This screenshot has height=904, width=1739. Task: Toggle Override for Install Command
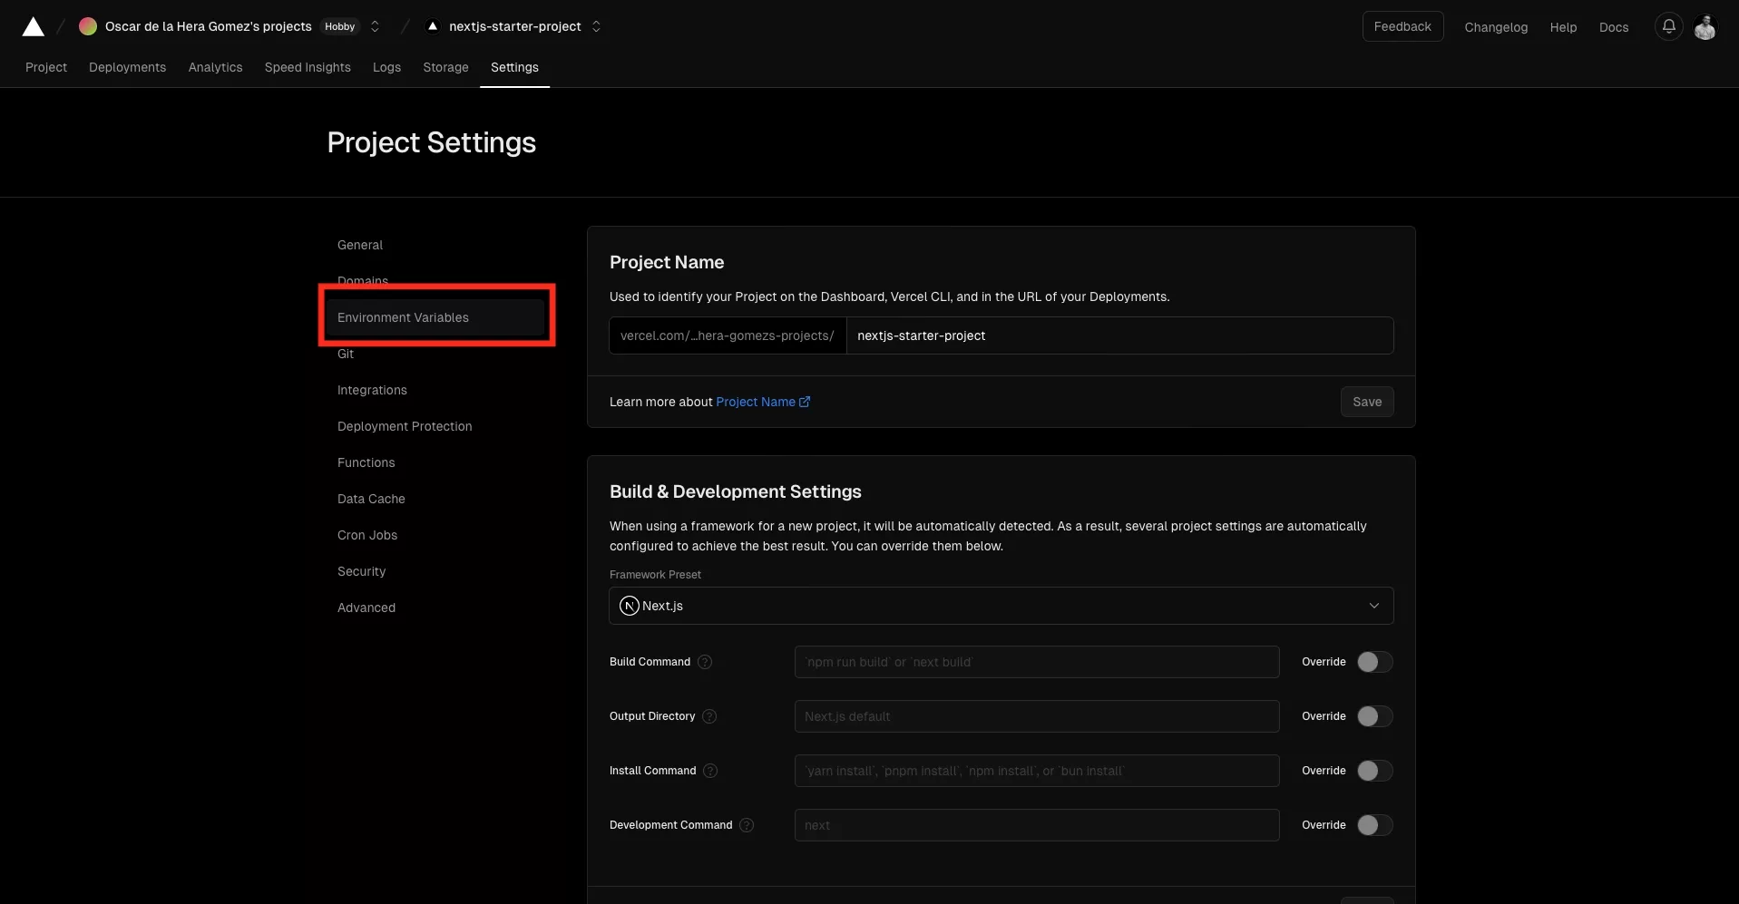[1374, 771]
